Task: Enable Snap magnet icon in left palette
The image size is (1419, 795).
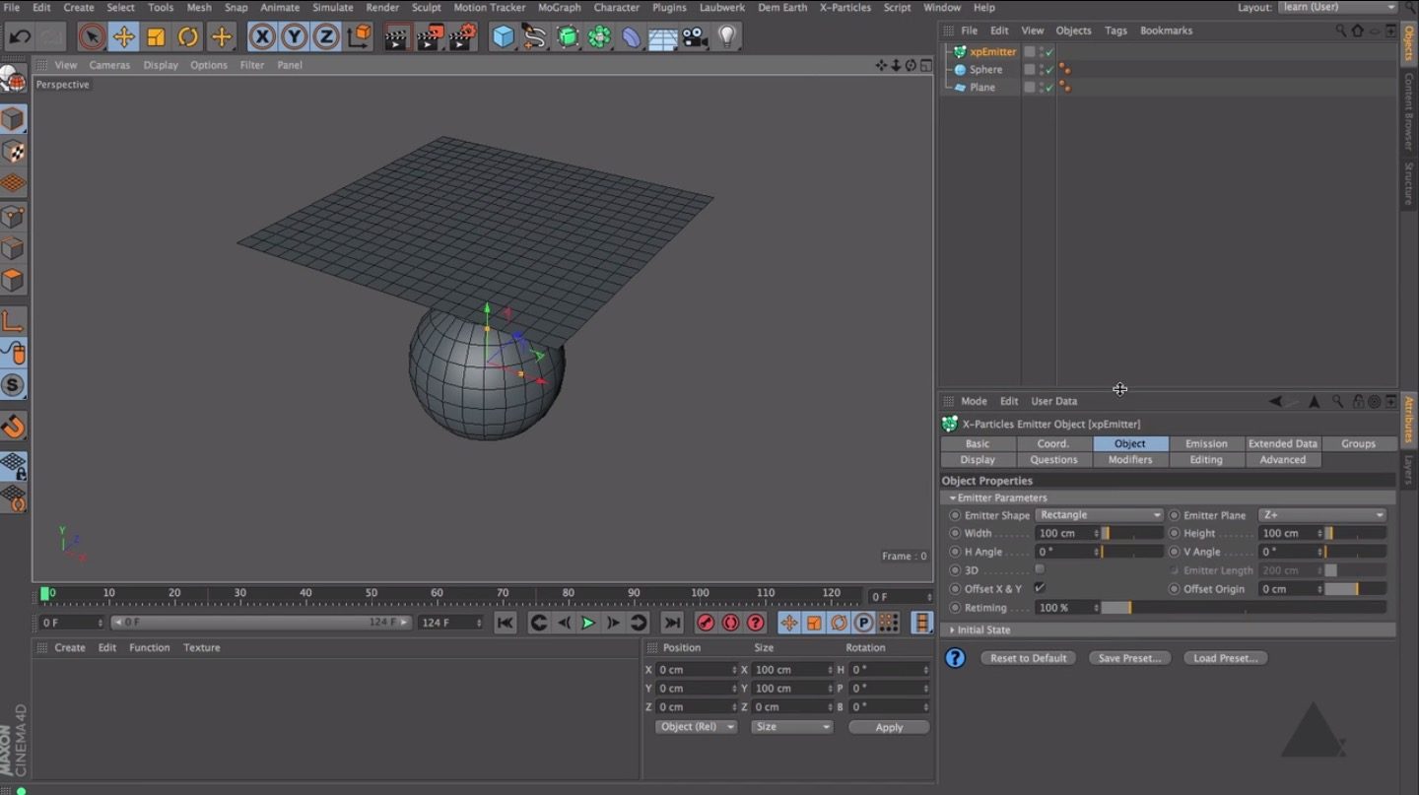Action: (x=13, y=426)
